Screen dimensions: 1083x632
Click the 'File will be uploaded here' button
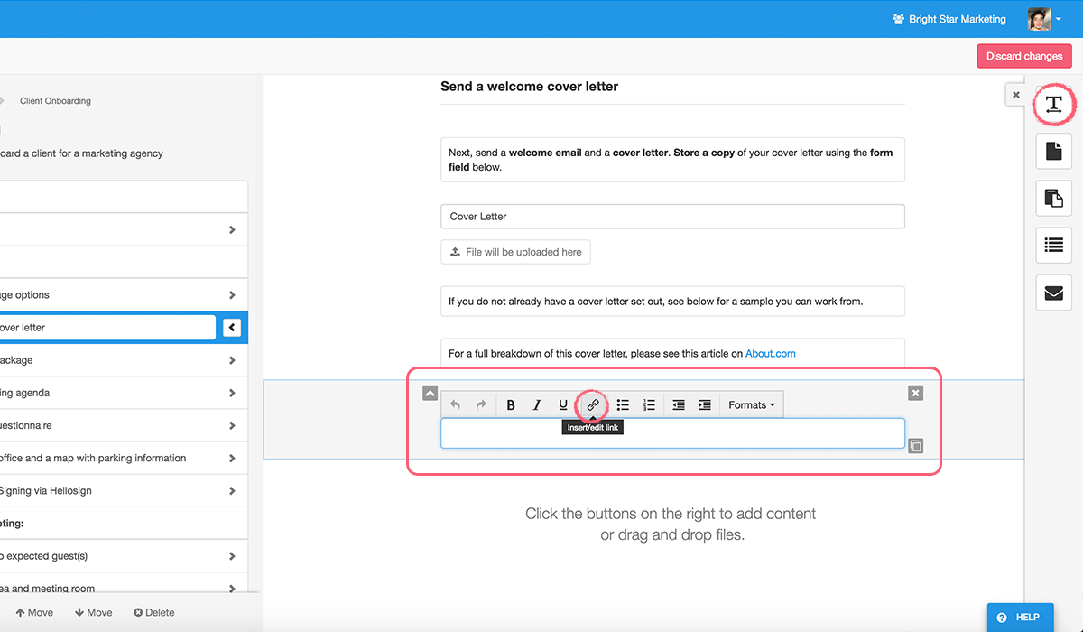[515, 252]
